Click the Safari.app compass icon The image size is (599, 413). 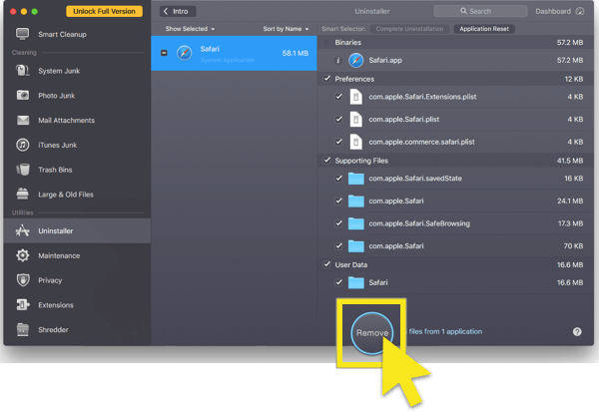coord(355,60)
